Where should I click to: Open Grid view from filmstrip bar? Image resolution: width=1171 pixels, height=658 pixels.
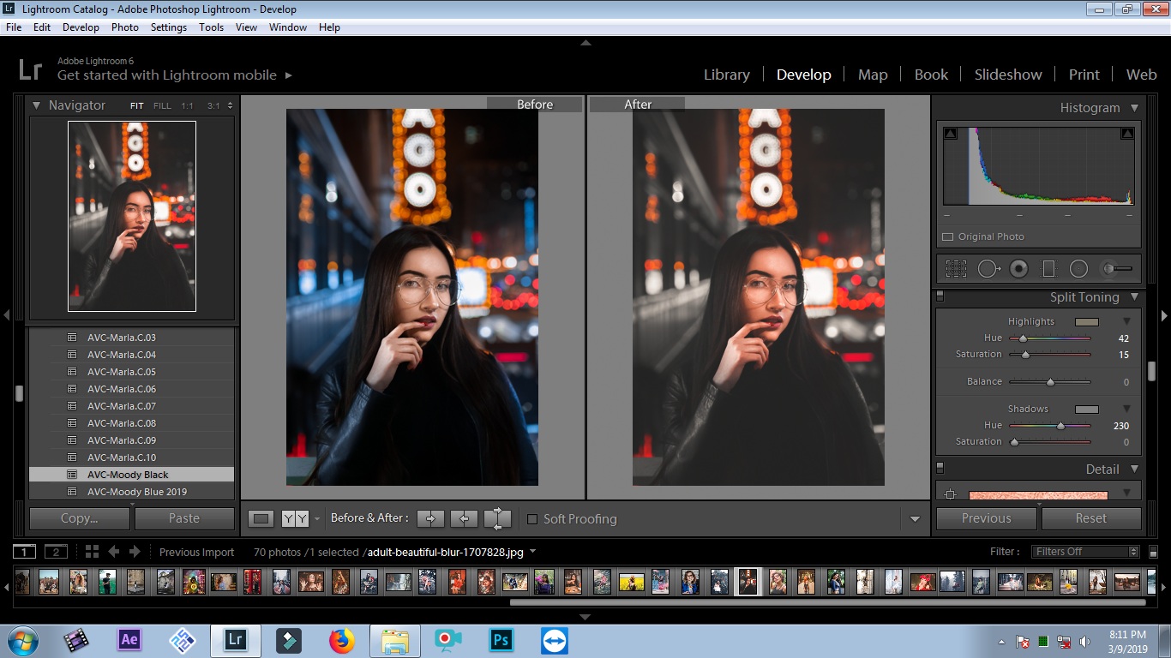(x=92, y=552)
